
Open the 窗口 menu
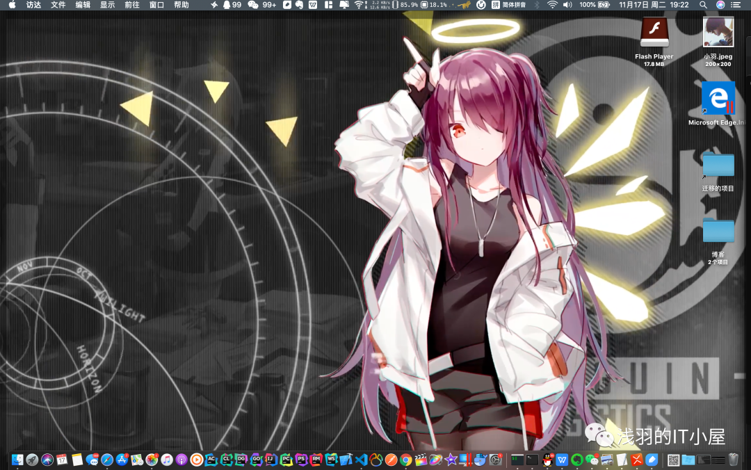click(x=156, y=5)
